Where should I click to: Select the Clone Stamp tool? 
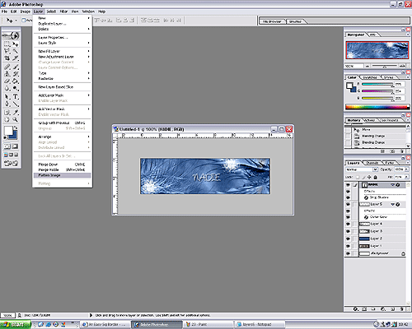point(7,73)
